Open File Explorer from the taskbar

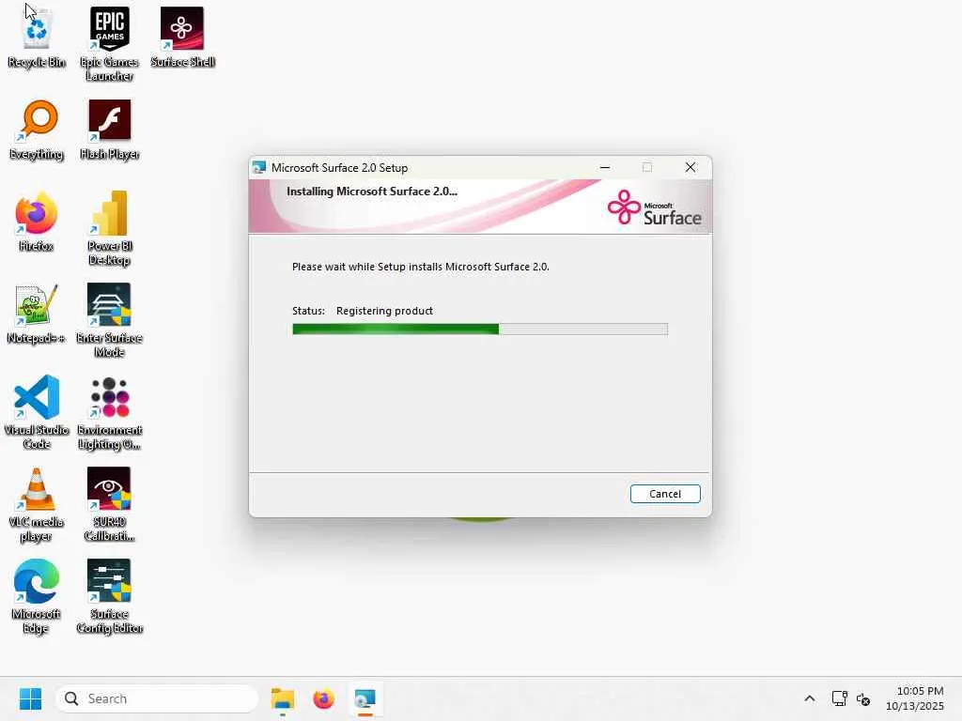tap(283, 698)
